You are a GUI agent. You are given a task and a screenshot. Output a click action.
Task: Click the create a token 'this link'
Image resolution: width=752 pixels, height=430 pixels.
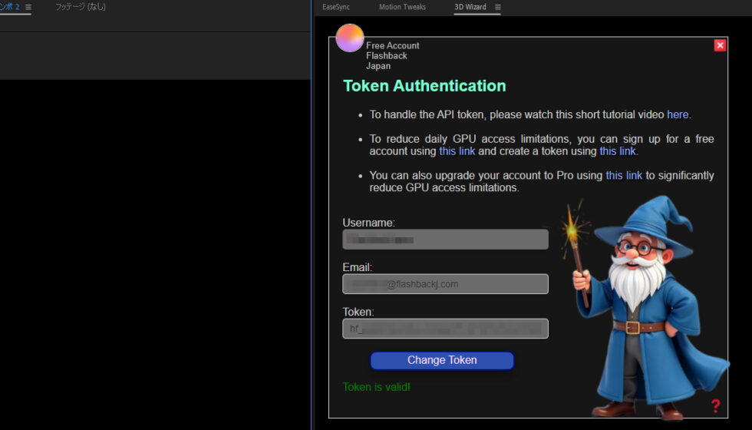pos(618,151)
